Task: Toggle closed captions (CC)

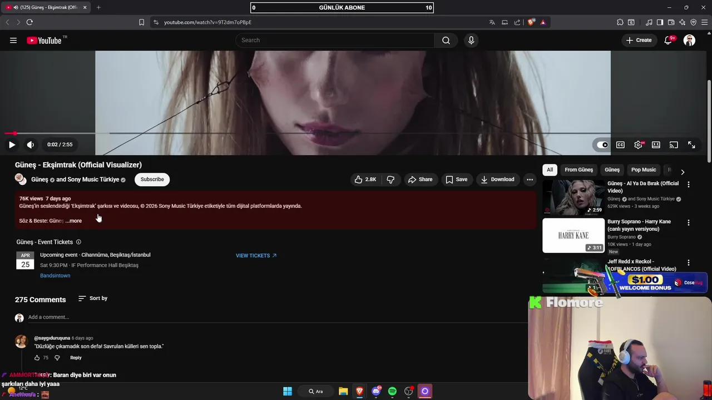Action: pos(620,144)
